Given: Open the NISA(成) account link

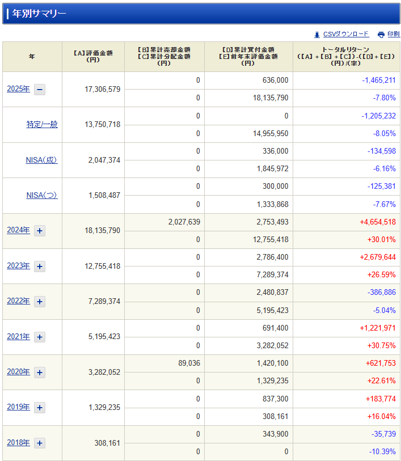Looking at the screenshot, I should pos(42,160).
